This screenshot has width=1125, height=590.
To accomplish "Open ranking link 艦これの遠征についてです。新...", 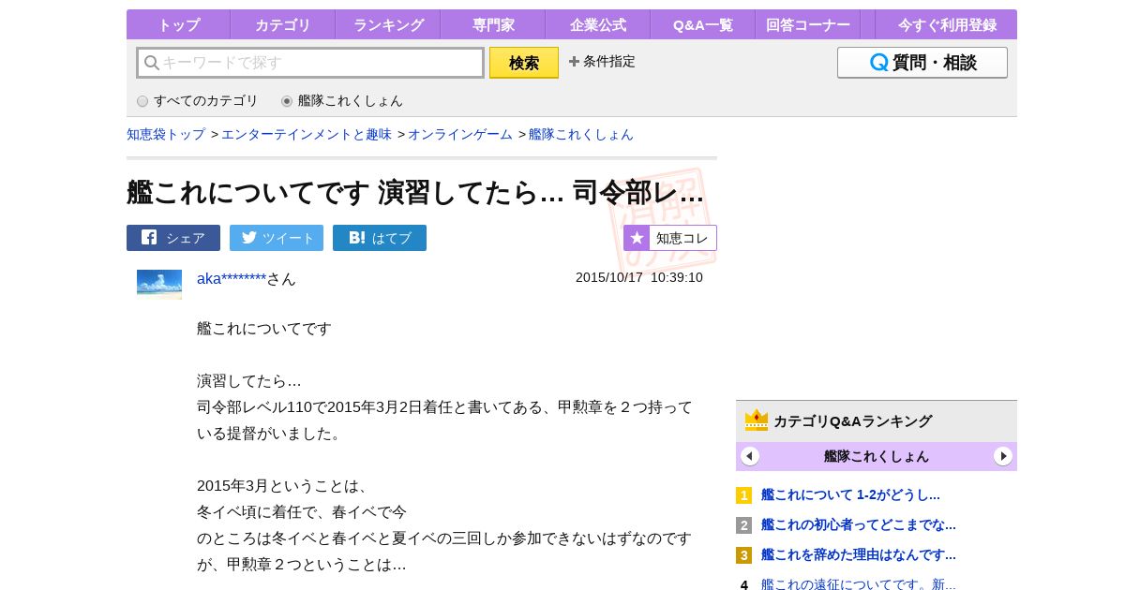I will (x=859, y=584).
